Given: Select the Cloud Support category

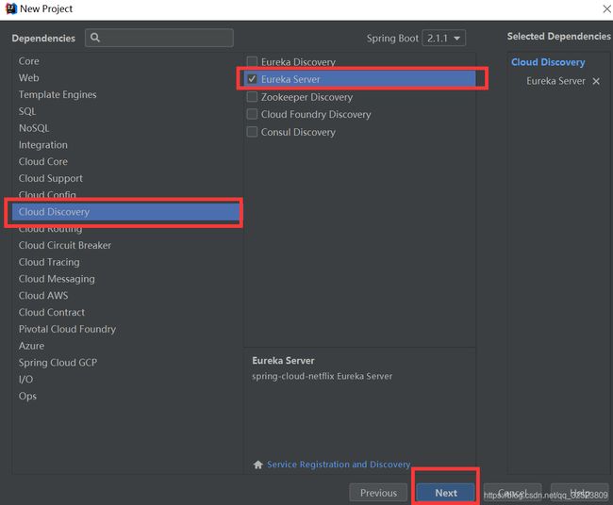Looking at the screenshot, I should 50,178.
